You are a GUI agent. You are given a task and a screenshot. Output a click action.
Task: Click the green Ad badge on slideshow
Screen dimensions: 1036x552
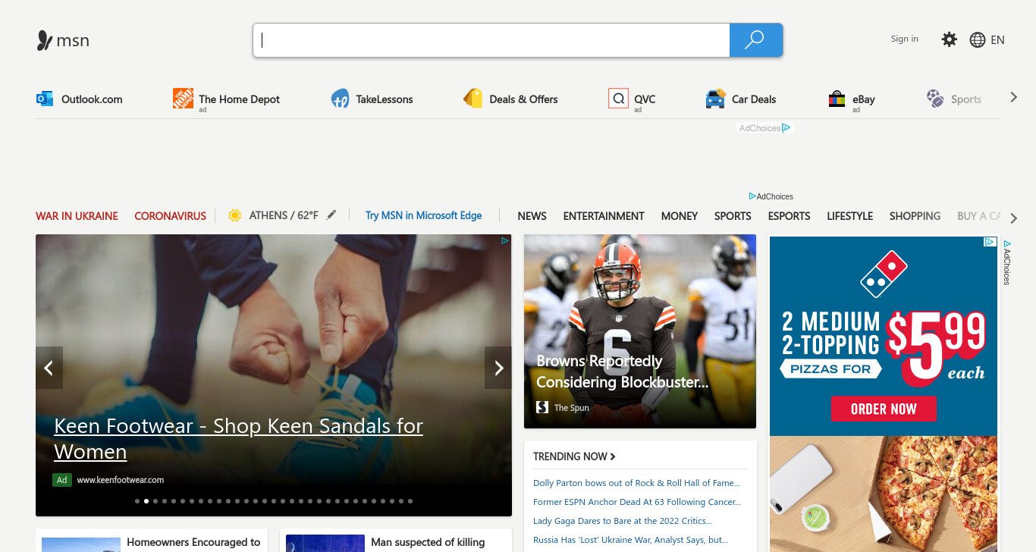[x=62, y=480]
